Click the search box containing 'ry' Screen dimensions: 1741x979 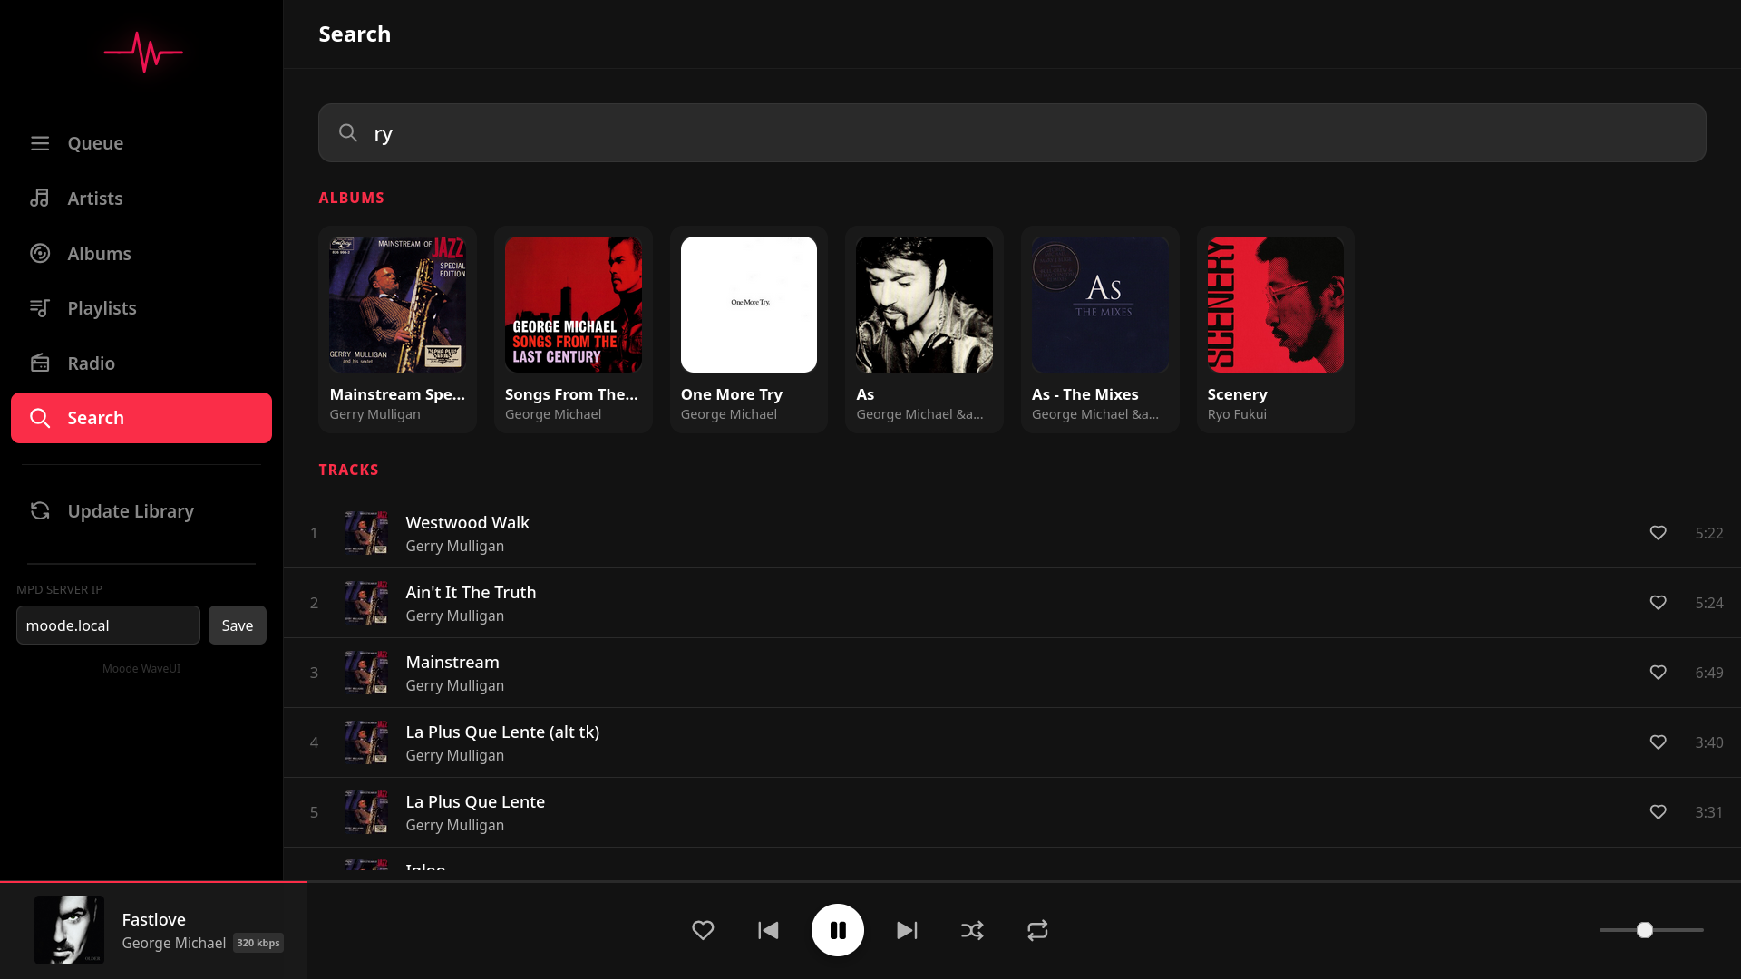1011,133
